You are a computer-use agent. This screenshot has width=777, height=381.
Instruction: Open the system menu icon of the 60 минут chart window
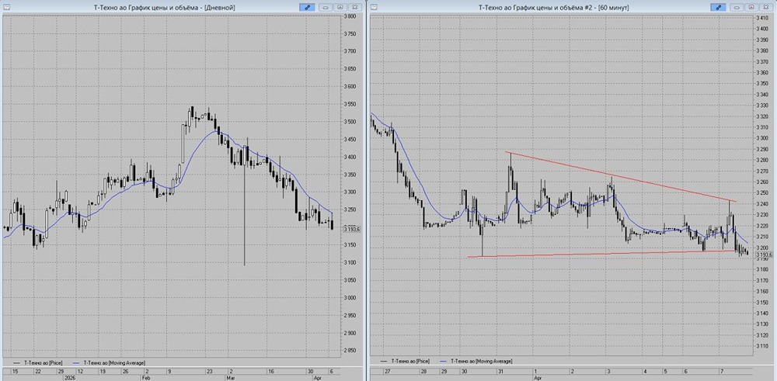pos(374,8)
